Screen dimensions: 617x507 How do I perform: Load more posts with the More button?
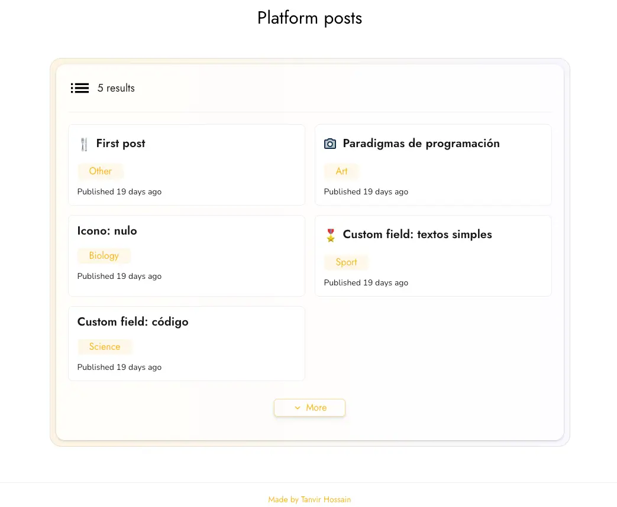[309, 408]
